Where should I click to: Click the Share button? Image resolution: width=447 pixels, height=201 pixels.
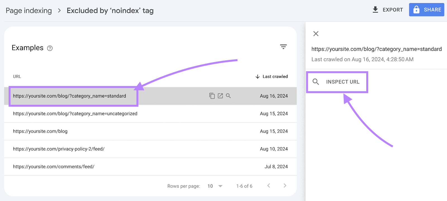point(427,10)
